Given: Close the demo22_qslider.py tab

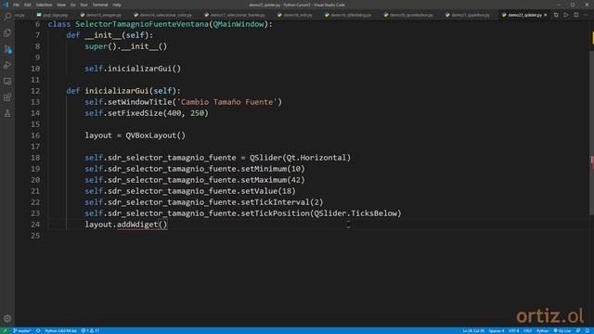Looking at the screenshot, I should click(546, 15).
